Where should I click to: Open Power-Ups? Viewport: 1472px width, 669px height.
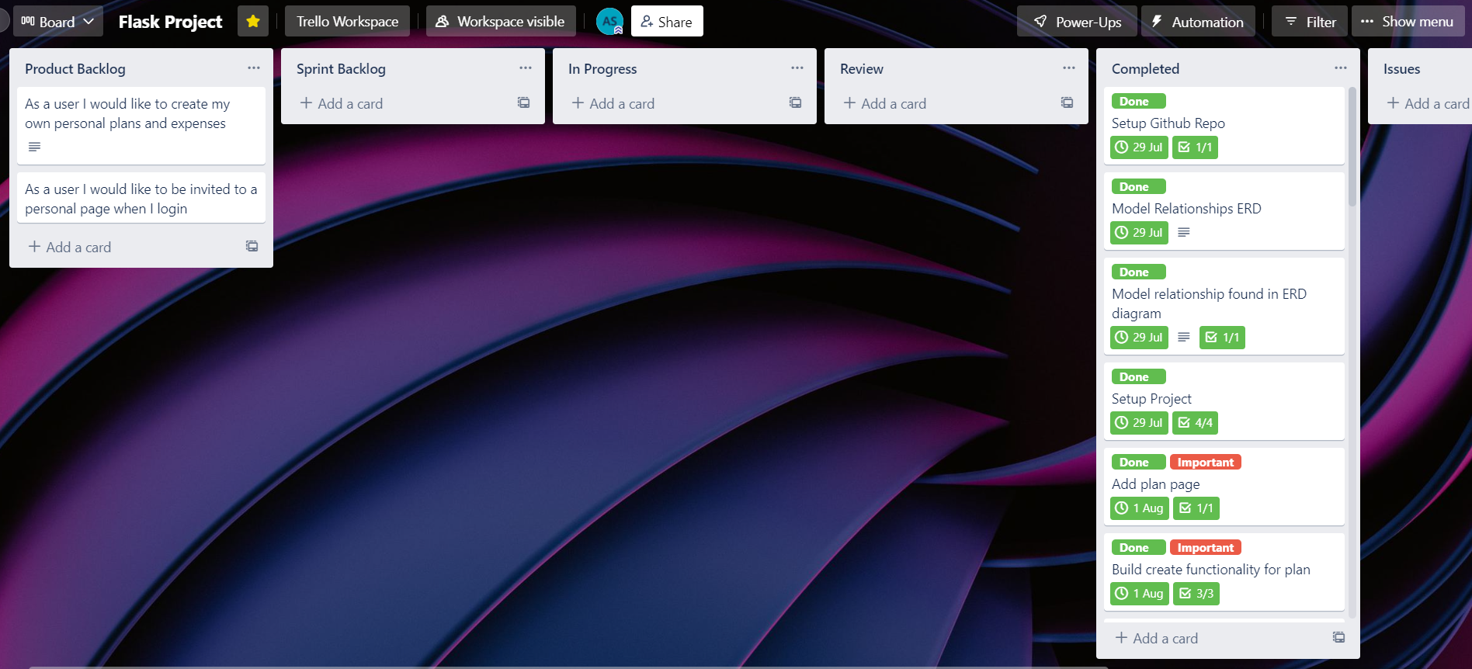point(1077,21)
